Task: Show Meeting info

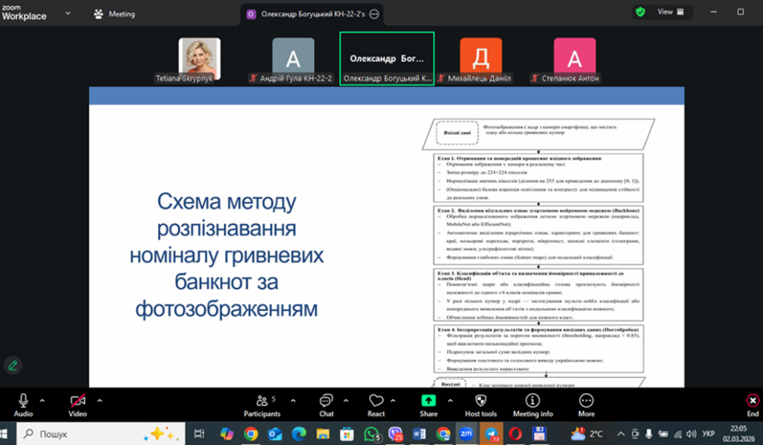Action: (x=533, y=400)
